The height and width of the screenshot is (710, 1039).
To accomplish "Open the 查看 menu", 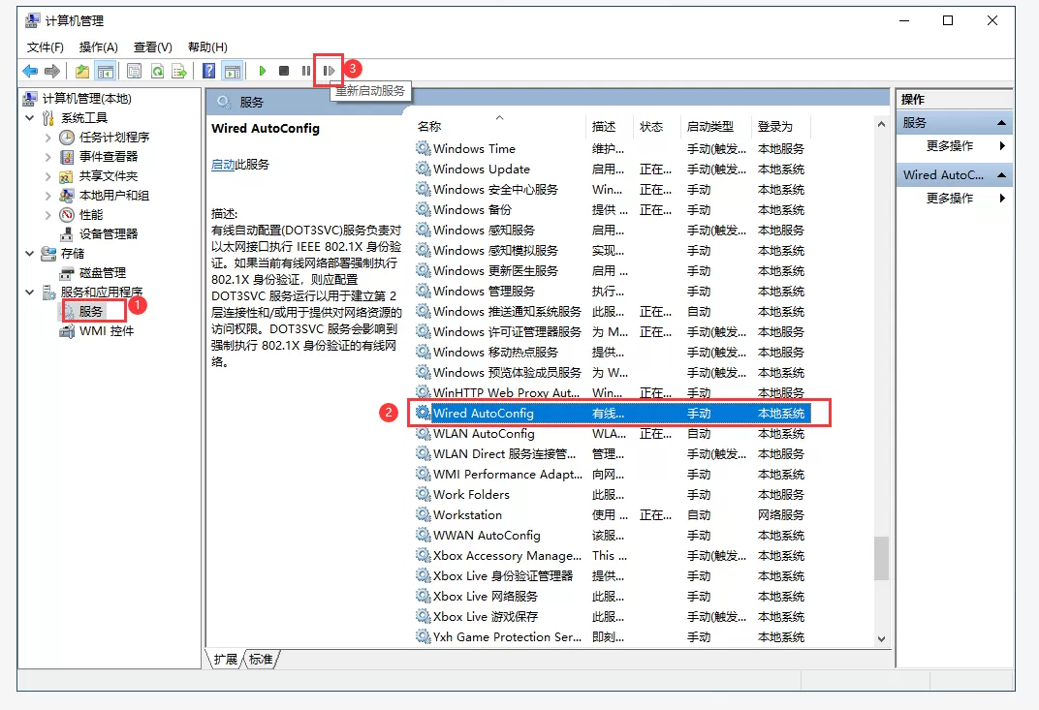I will tap(150, 46).
